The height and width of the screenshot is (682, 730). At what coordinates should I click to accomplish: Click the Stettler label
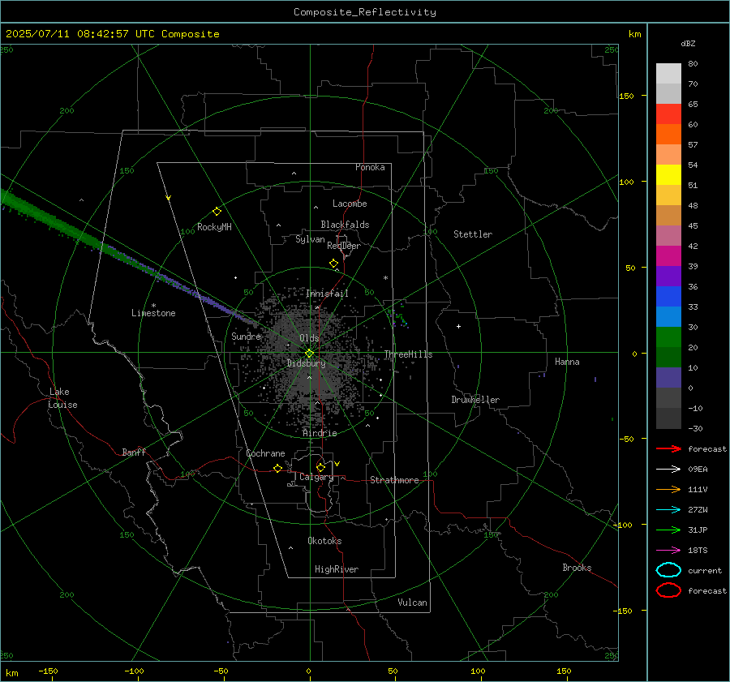pos(473,234)
